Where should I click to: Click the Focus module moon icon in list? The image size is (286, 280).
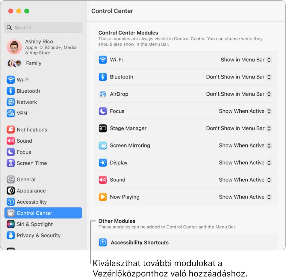[103, 111]
